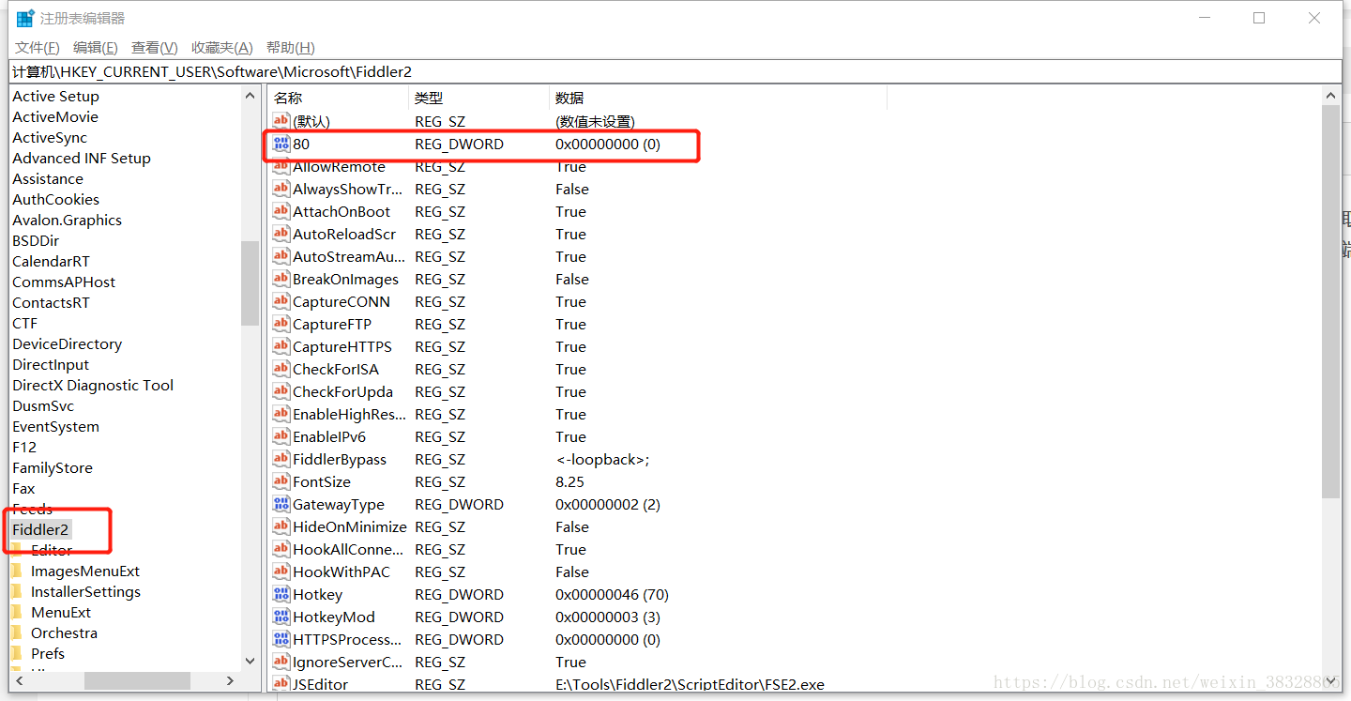Select the Active Setup key
1351x701 pixels.
point(55,96)
